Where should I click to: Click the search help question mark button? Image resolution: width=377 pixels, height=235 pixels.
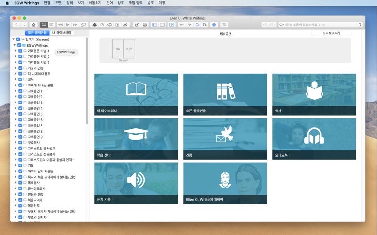coord(360,24)
